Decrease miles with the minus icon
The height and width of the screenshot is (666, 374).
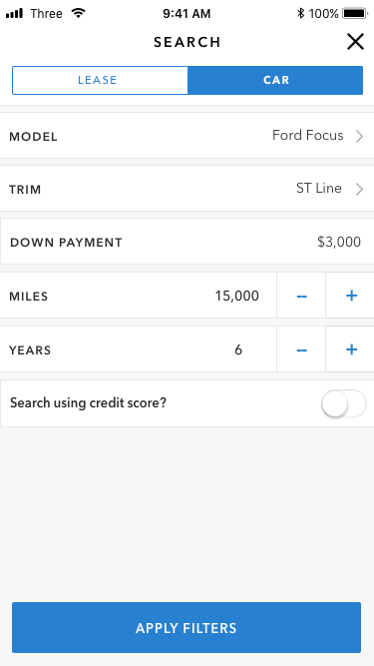(x=301, y=296)
